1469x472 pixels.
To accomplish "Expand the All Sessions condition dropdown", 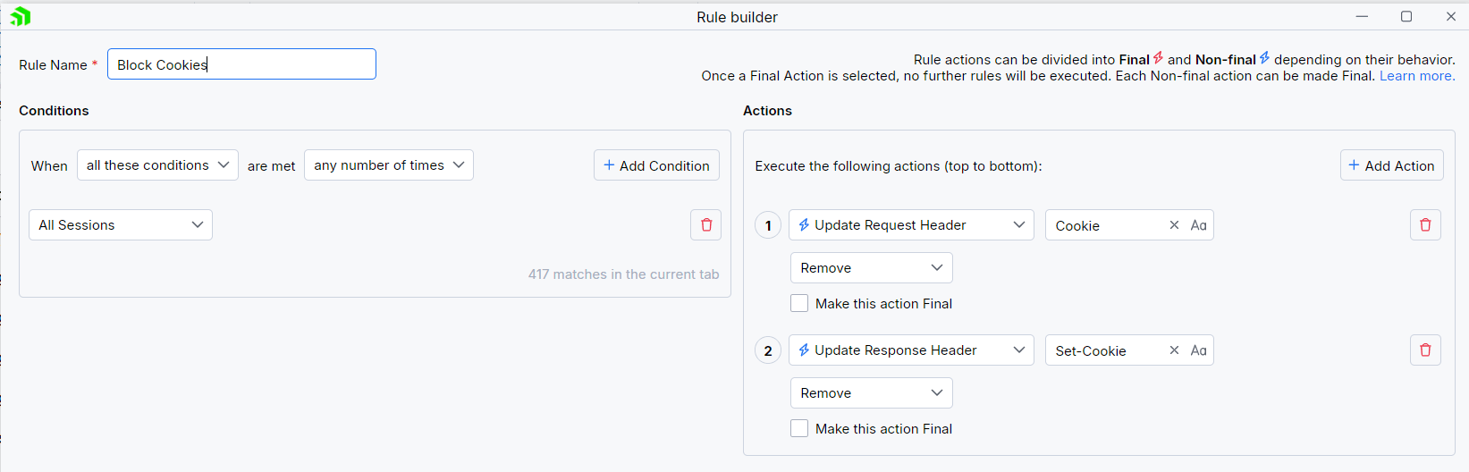I will tap(121, 225).
